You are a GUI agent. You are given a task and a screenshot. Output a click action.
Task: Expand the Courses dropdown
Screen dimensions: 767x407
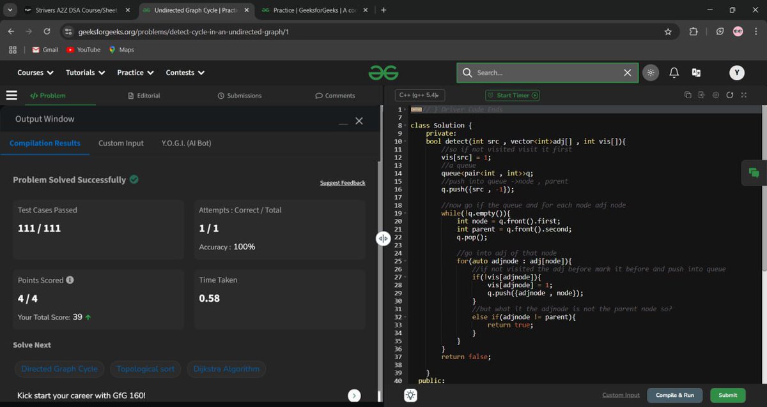[35, 73]
